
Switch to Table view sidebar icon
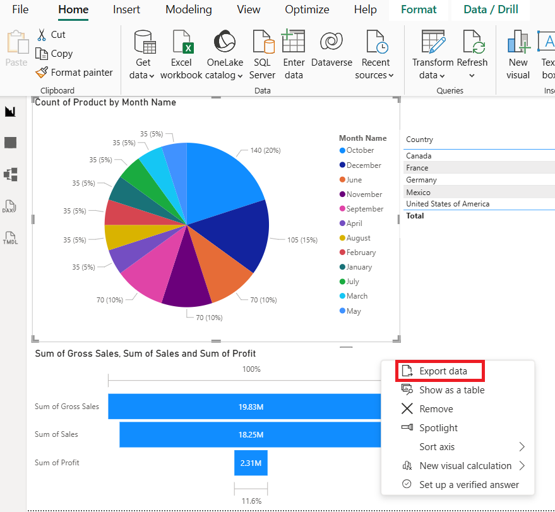pos(10,143)
